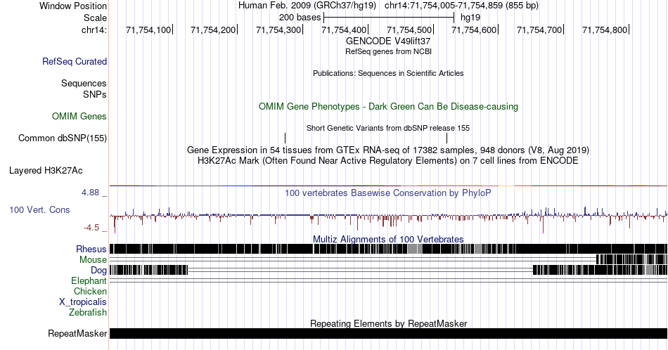Image resolution: width=668 pixels, height=350 pixels.
Task: Select the right dbSNP variant marker
Action: tap(447, 138)
